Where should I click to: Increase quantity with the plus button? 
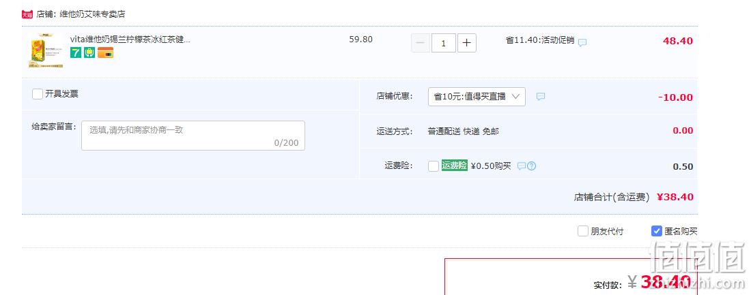tap(466, 43)
